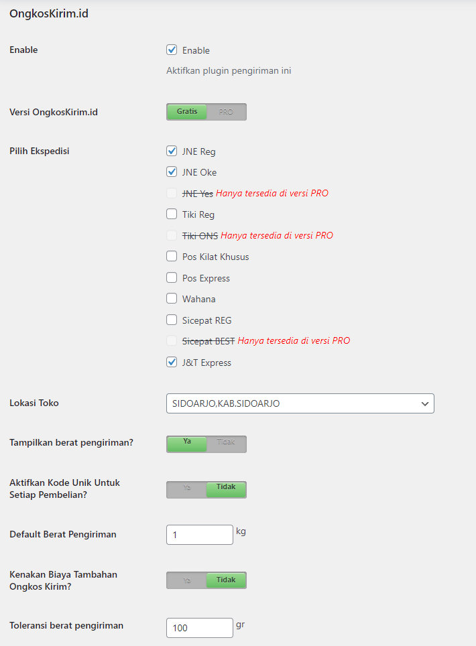Screen dimensions: 476x646
Task: Click the Default Berat Pengiriman input field
Action: tap(199, 535)
